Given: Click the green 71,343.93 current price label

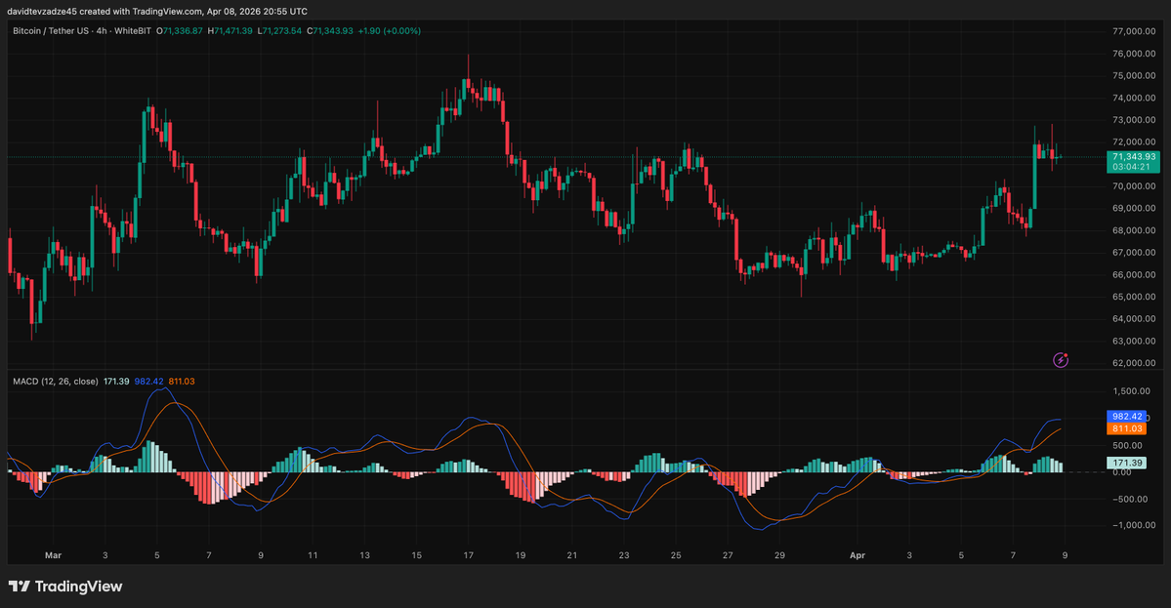Looking at the screenshot, I should [x=1133, y=156].
